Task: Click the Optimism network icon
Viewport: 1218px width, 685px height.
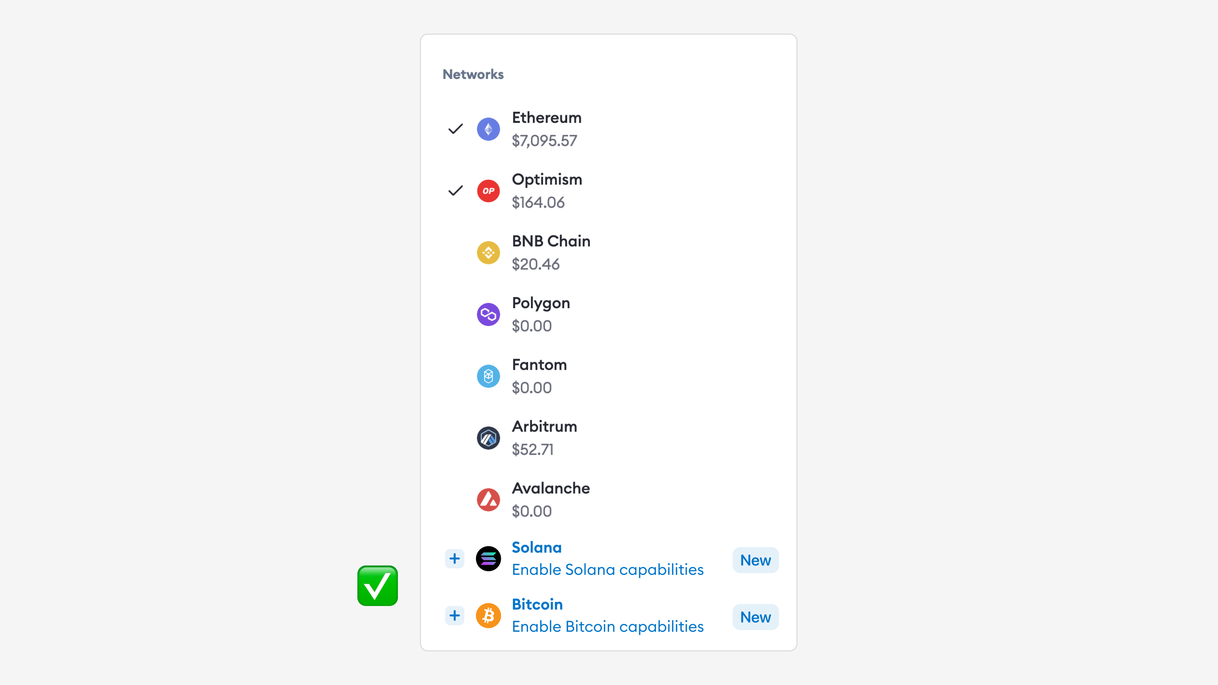Action: (488, 191)
